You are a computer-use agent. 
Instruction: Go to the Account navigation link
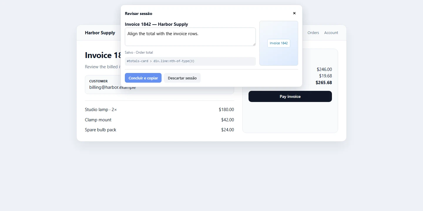tap(331, 33)
